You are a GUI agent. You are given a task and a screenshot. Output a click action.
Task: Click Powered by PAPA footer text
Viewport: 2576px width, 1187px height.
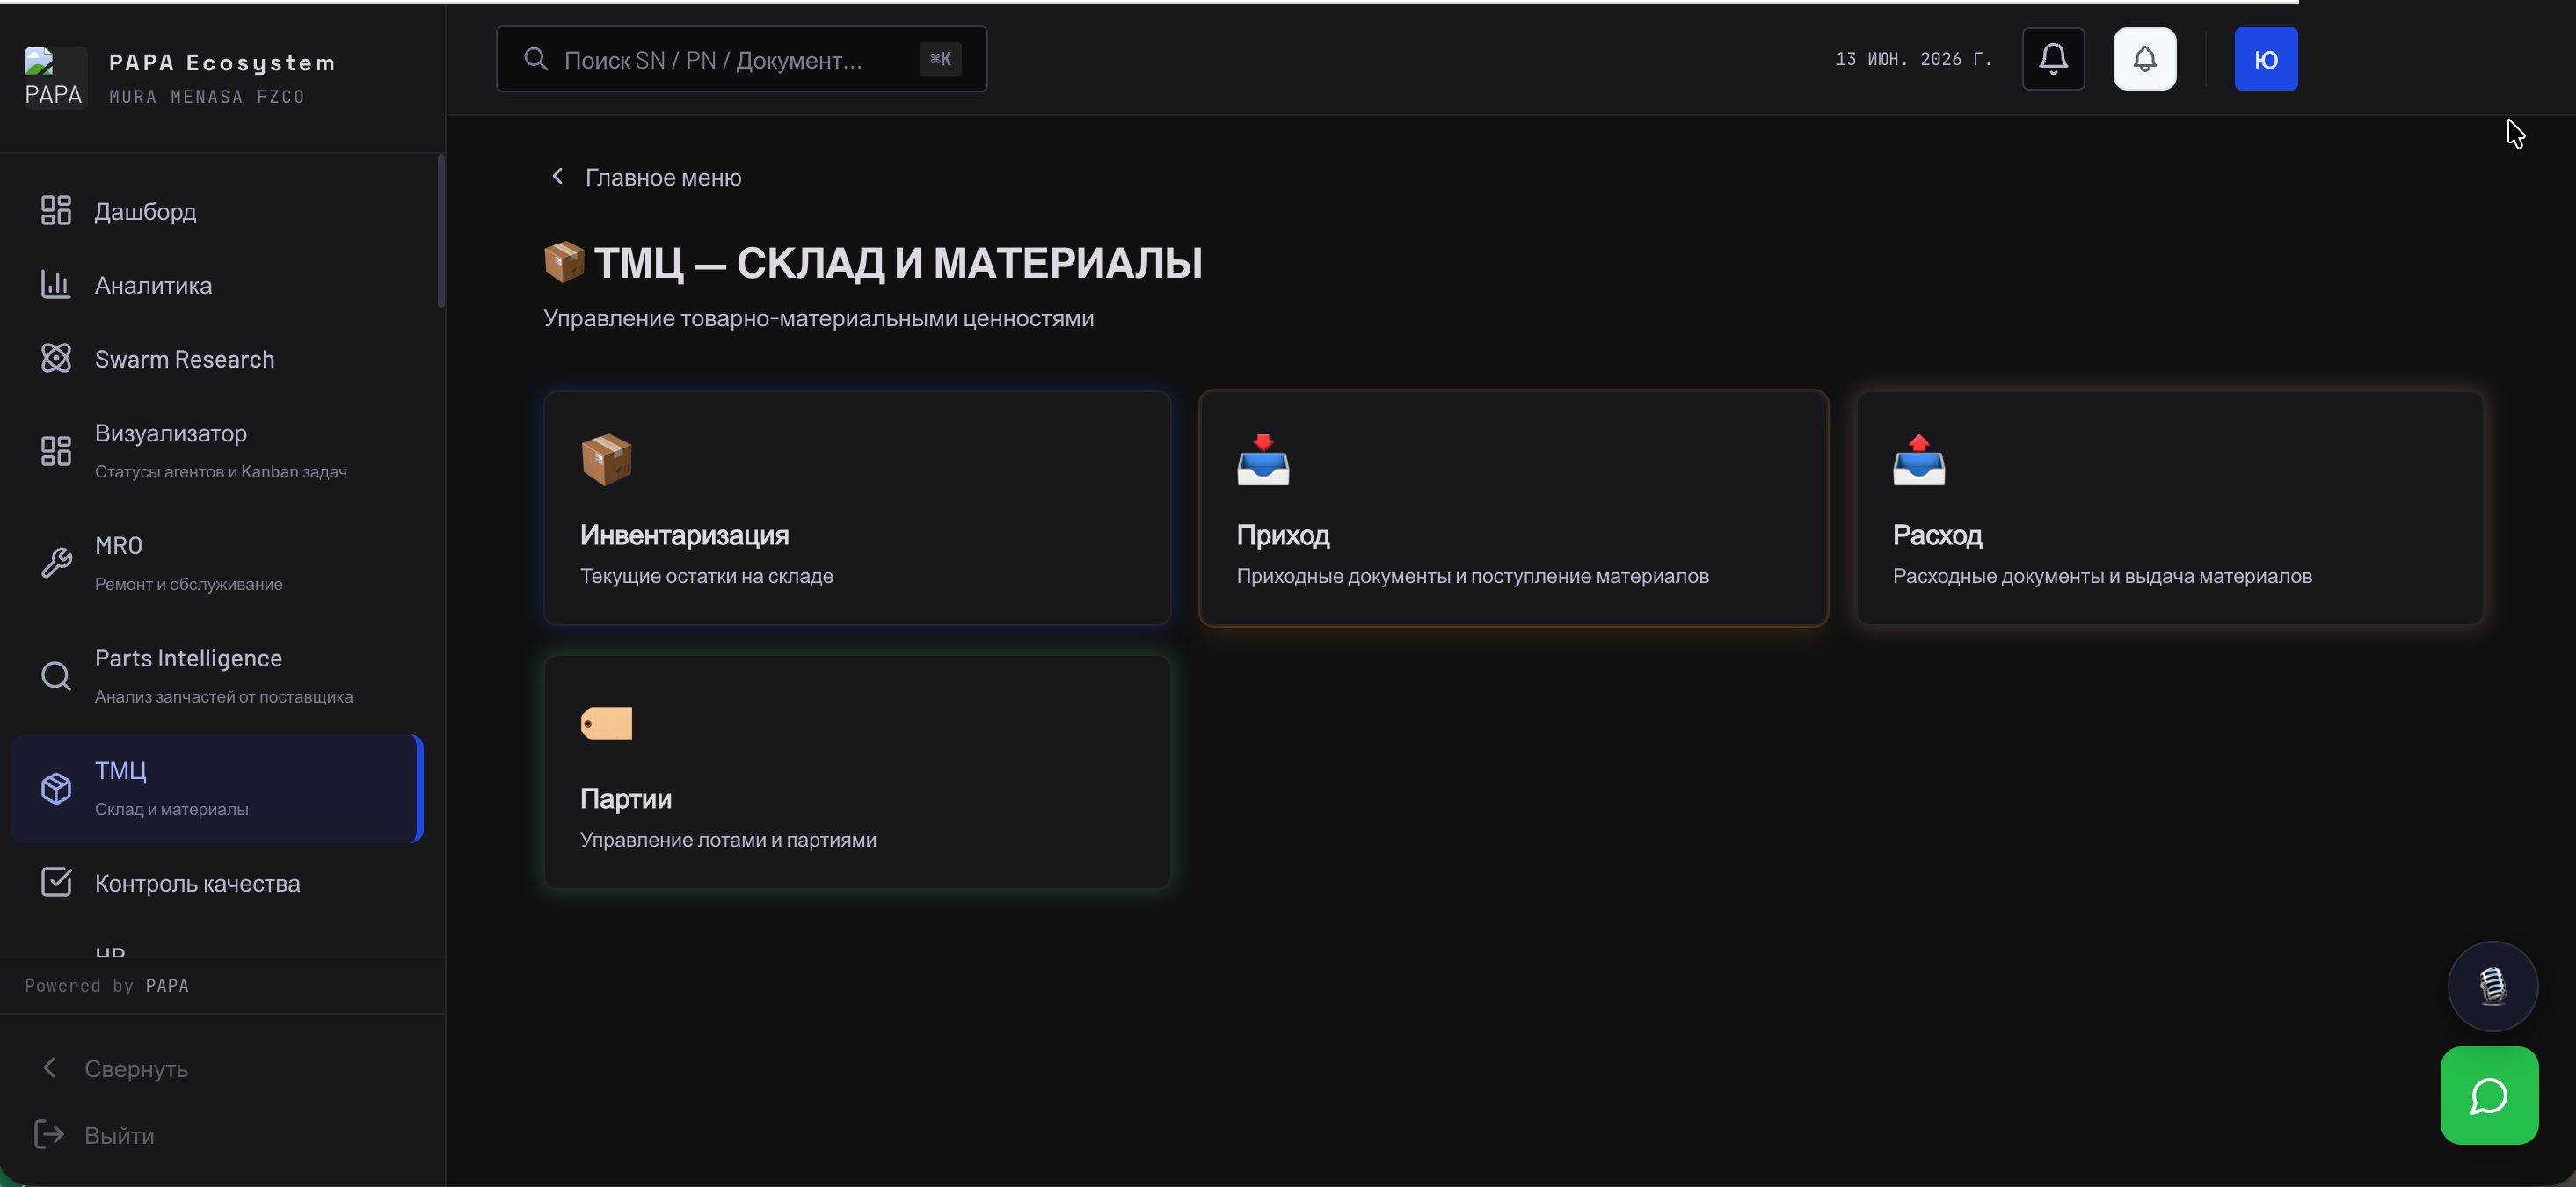click(x=107, y=985)
